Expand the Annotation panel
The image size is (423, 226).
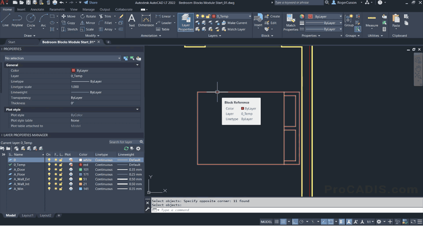click(x=151, y=36)
